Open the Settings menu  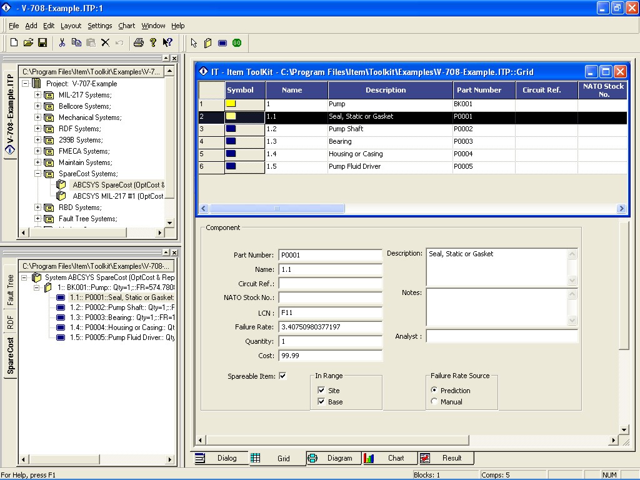click(99, 26)
